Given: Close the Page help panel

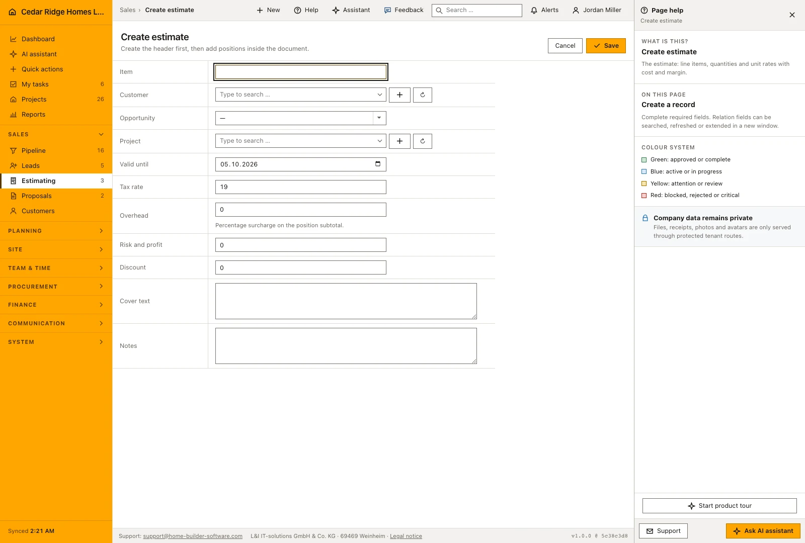Looking at the screenshot, I should [x=792, y=15].
